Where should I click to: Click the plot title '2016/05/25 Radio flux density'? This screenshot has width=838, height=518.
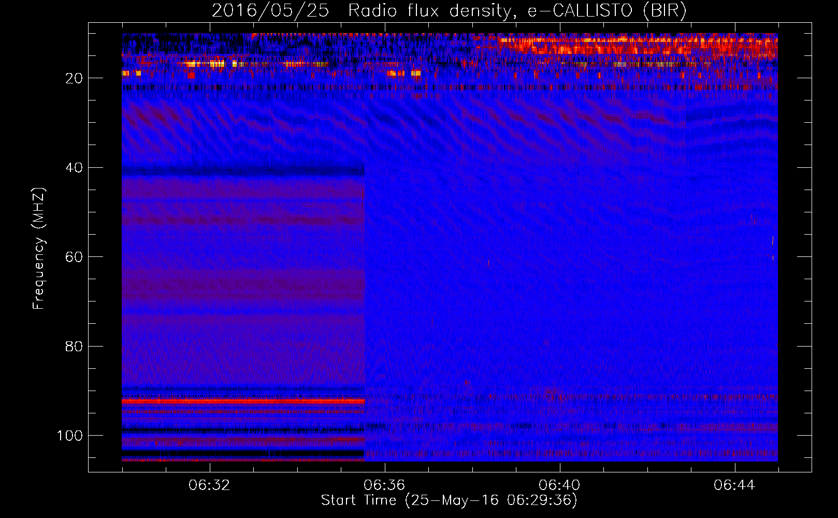[449, 10]
